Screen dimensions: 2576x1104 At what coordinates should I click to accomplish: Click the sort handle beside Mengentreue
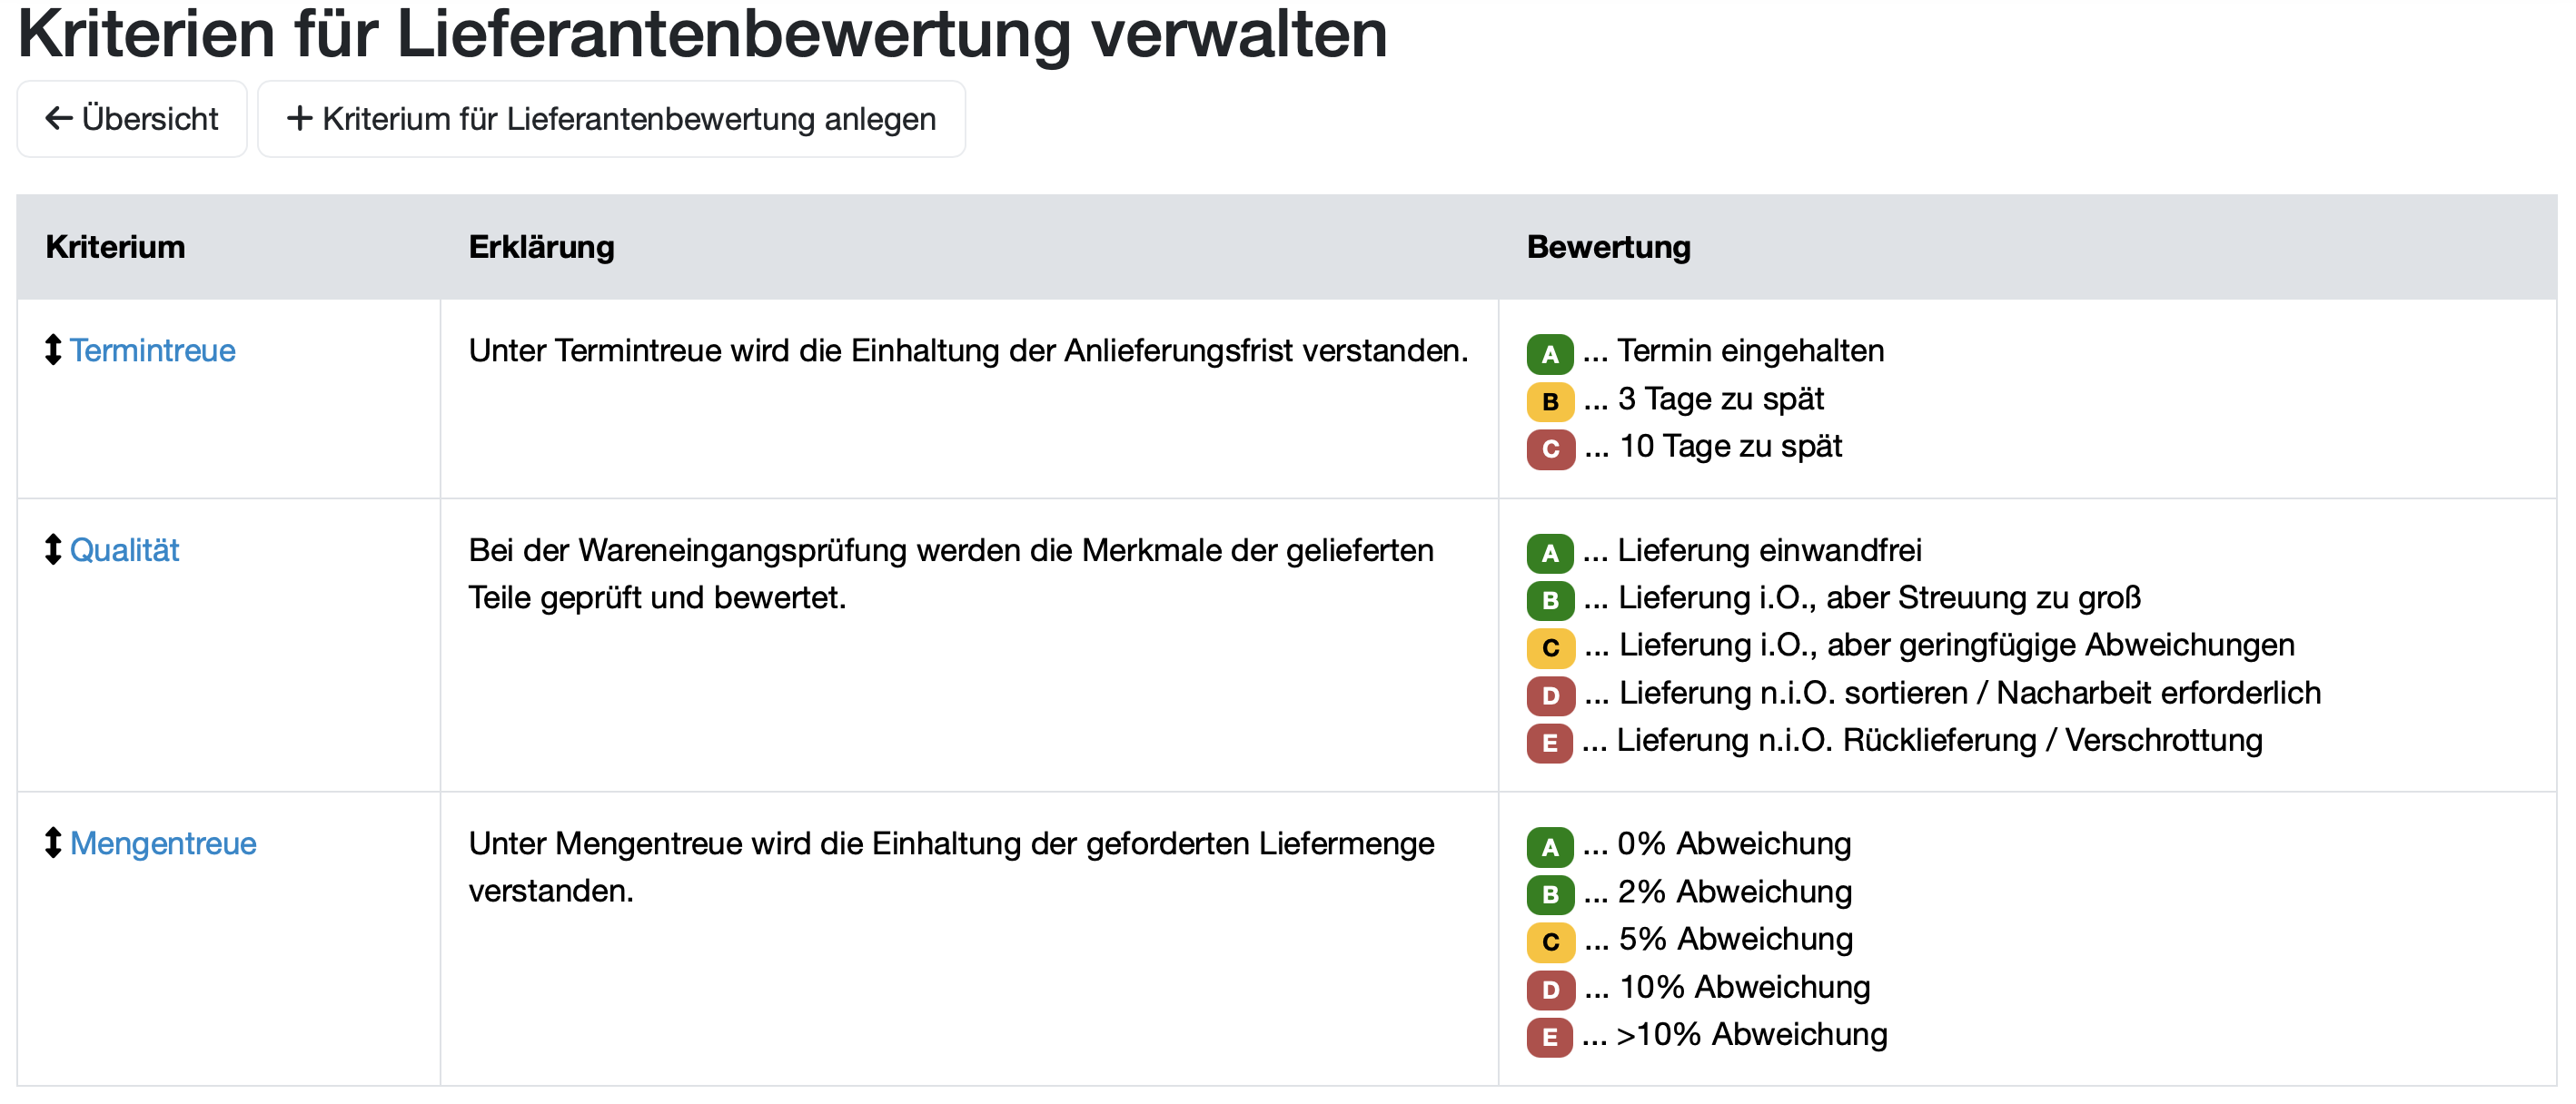tap(53, 843)
